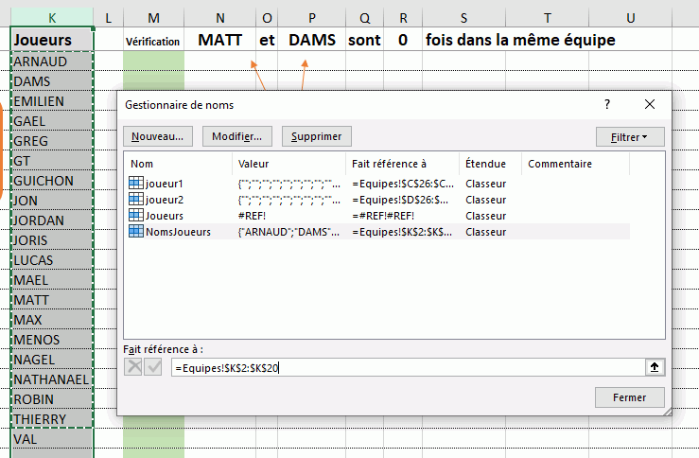The image size is (699, 458).
Task: Select the cell containing VAL
Action: pyautogui.click(x=52, y=439)
